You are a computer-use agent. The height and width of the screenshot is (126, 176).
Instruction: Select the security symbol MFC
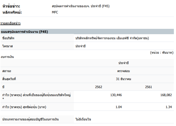(55, 12)
